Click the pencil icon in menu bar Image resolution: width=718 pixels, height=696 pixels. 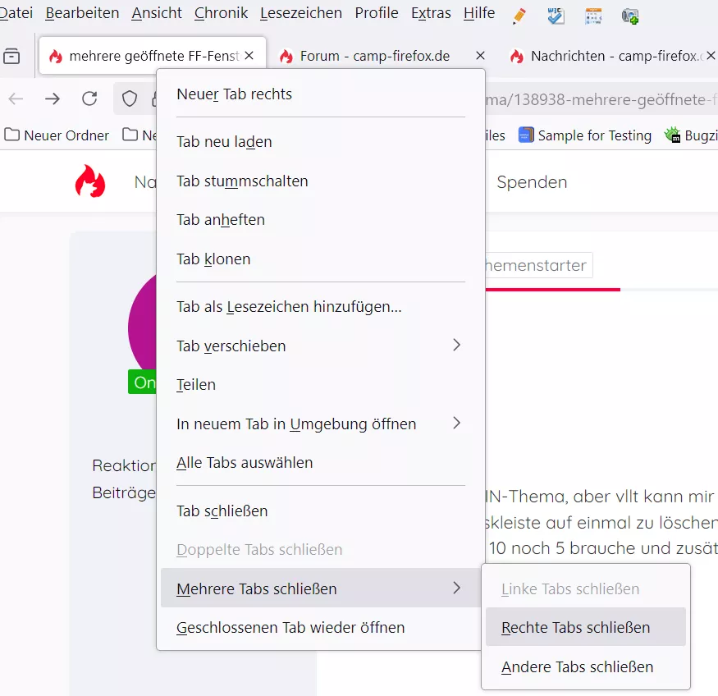[x=519, y=16]
